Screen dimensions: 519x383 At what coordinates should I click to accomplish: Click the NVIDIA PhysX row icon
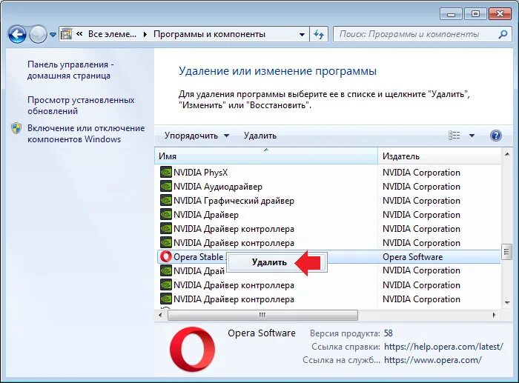pos(166,173)
